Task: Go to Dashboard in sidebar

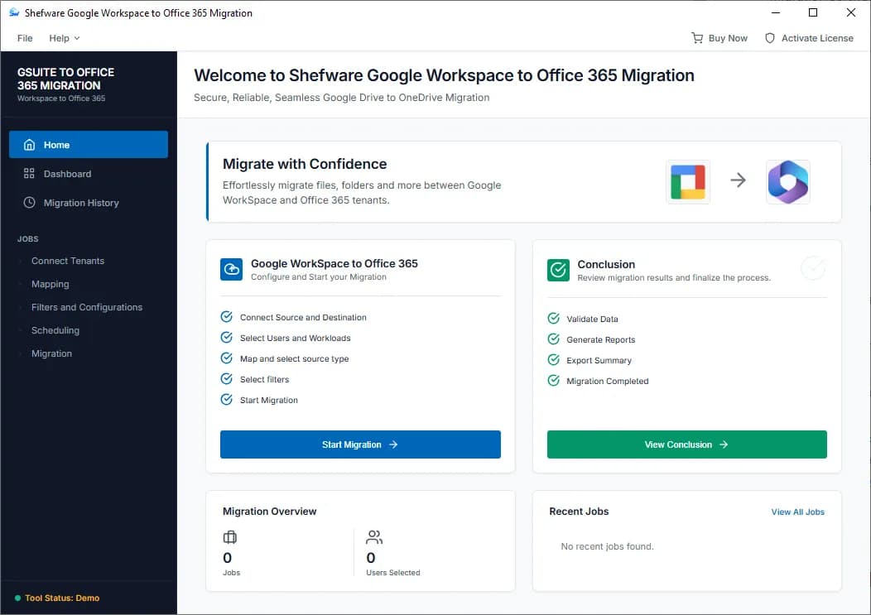Action: 89,174
